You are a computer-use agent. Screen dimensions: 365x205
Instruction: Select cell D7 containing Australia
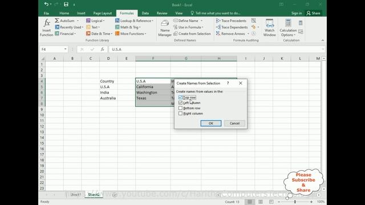pyautogui.click(x=108, y=98)
